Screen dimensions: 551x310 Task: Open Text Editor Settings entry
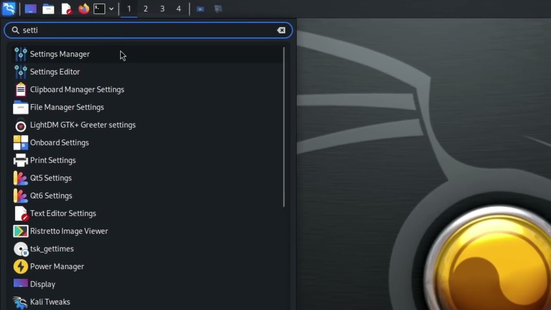click(148, 213)
